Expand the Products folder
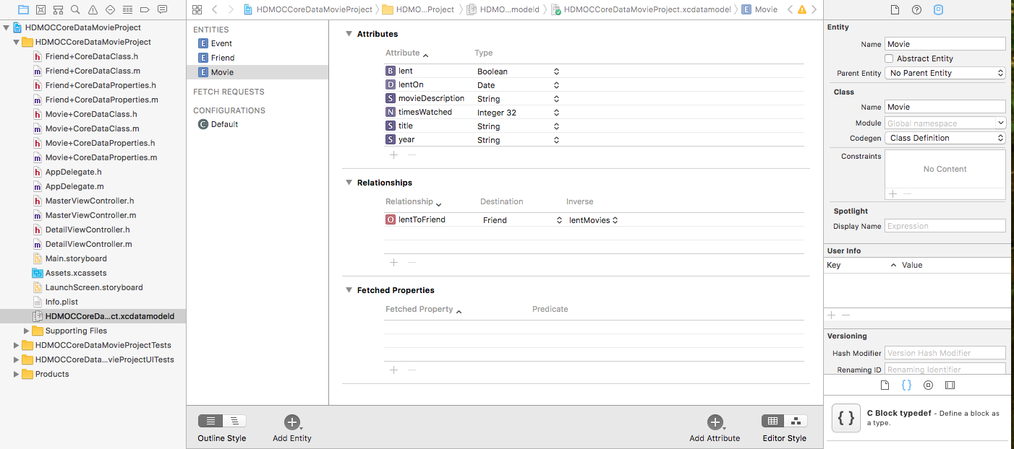1014x449 pixels. point(17,374)
